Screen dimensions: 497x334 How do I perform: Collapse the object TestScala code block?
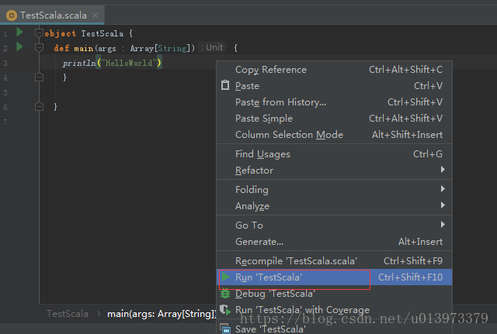[x=37, y=33]
